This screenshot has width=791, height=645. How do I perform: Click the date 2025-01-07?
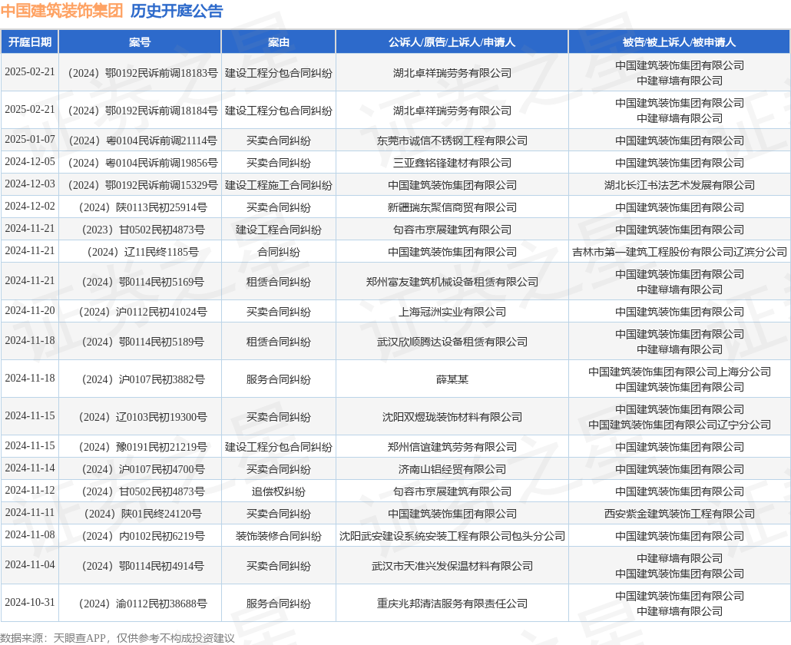click(x=30, y=139)
